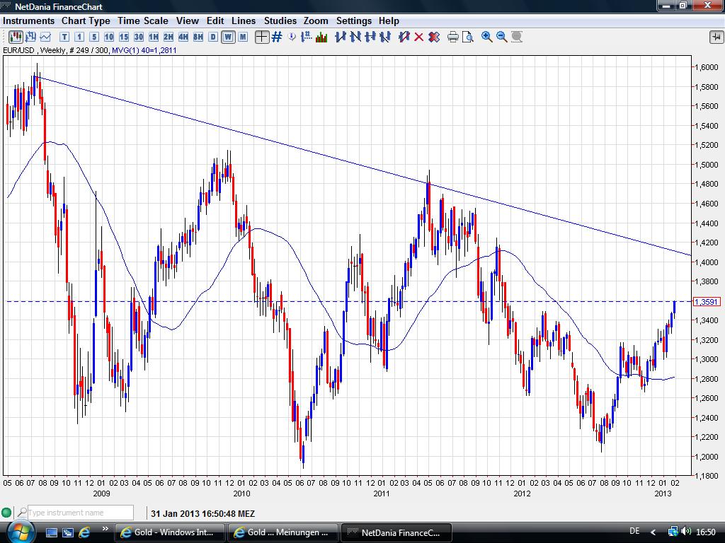
Task: Open print preview icon
Action: [x=467, y=37]
